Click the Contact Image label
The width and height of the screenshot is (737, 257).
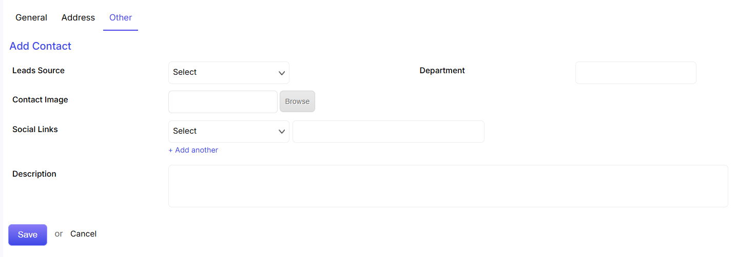[40, 100]
